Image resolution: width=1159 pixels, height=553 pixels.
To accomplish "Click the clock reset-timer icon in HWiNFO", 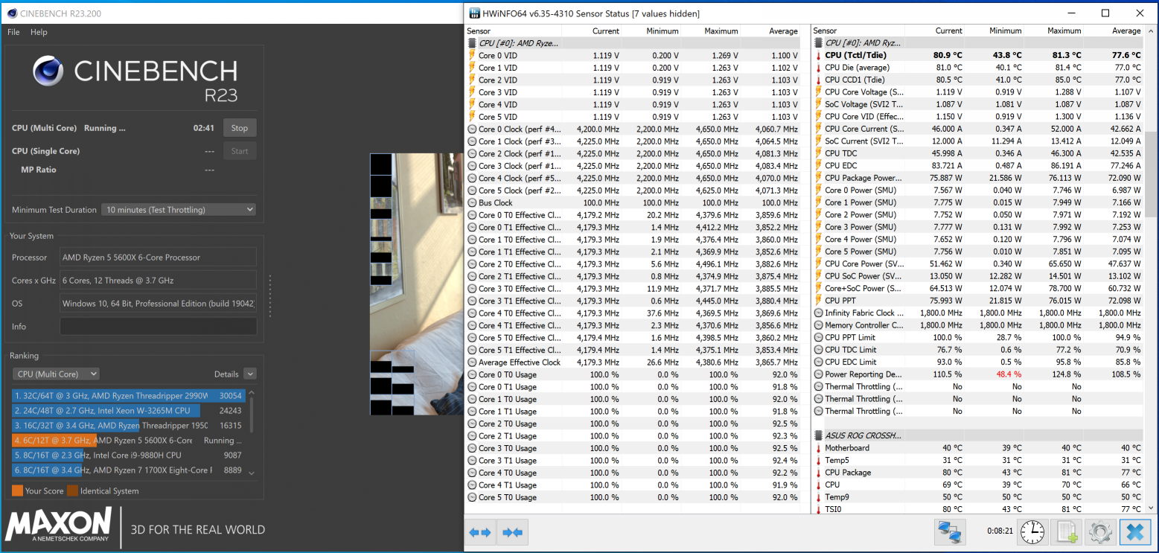I will (1031, 532).
